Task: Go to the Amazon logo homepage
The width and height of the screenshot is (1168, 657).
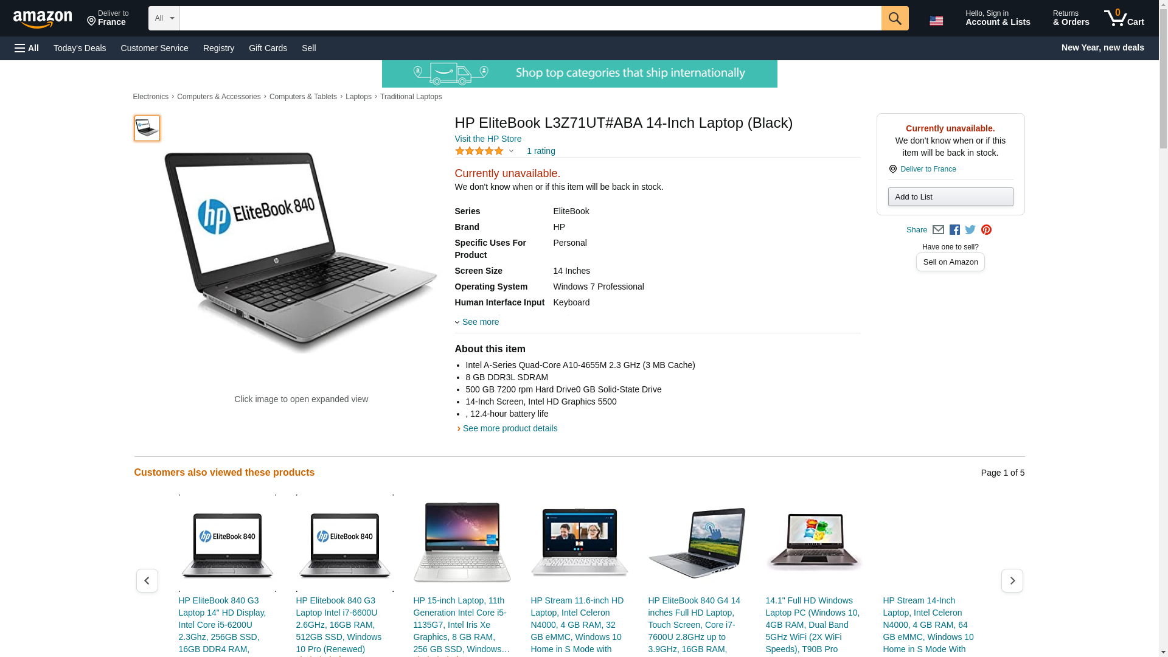Action: click(x=43, y=19)
